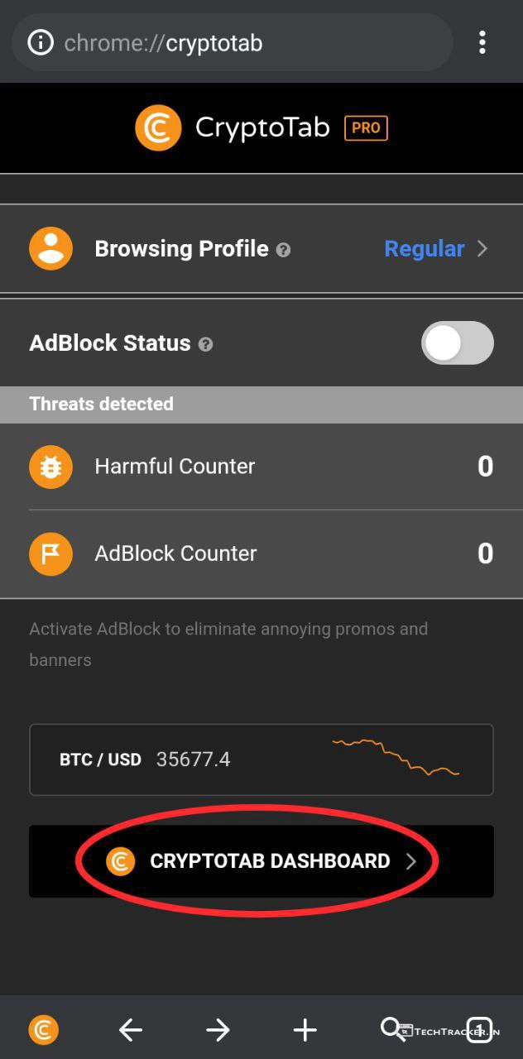Open the three-dot browser menu
The height and width of the screenshot is (1059, 523).
[x=482, y=42]
